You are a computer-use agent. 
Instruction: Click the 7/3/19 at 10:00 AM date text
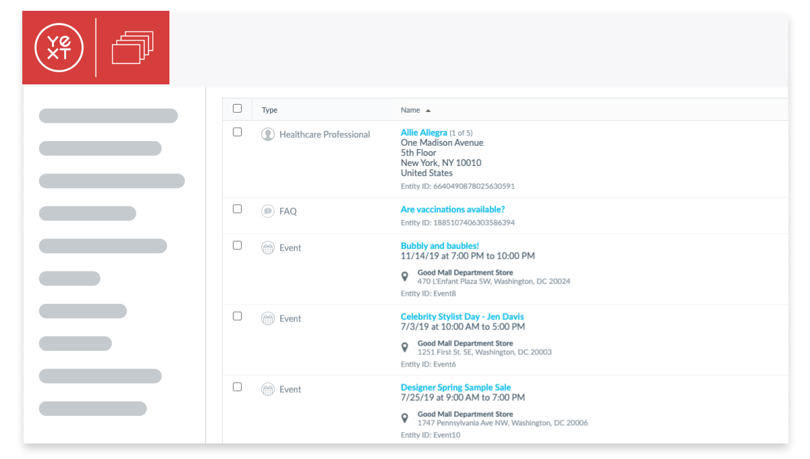(x=462, y=327)
